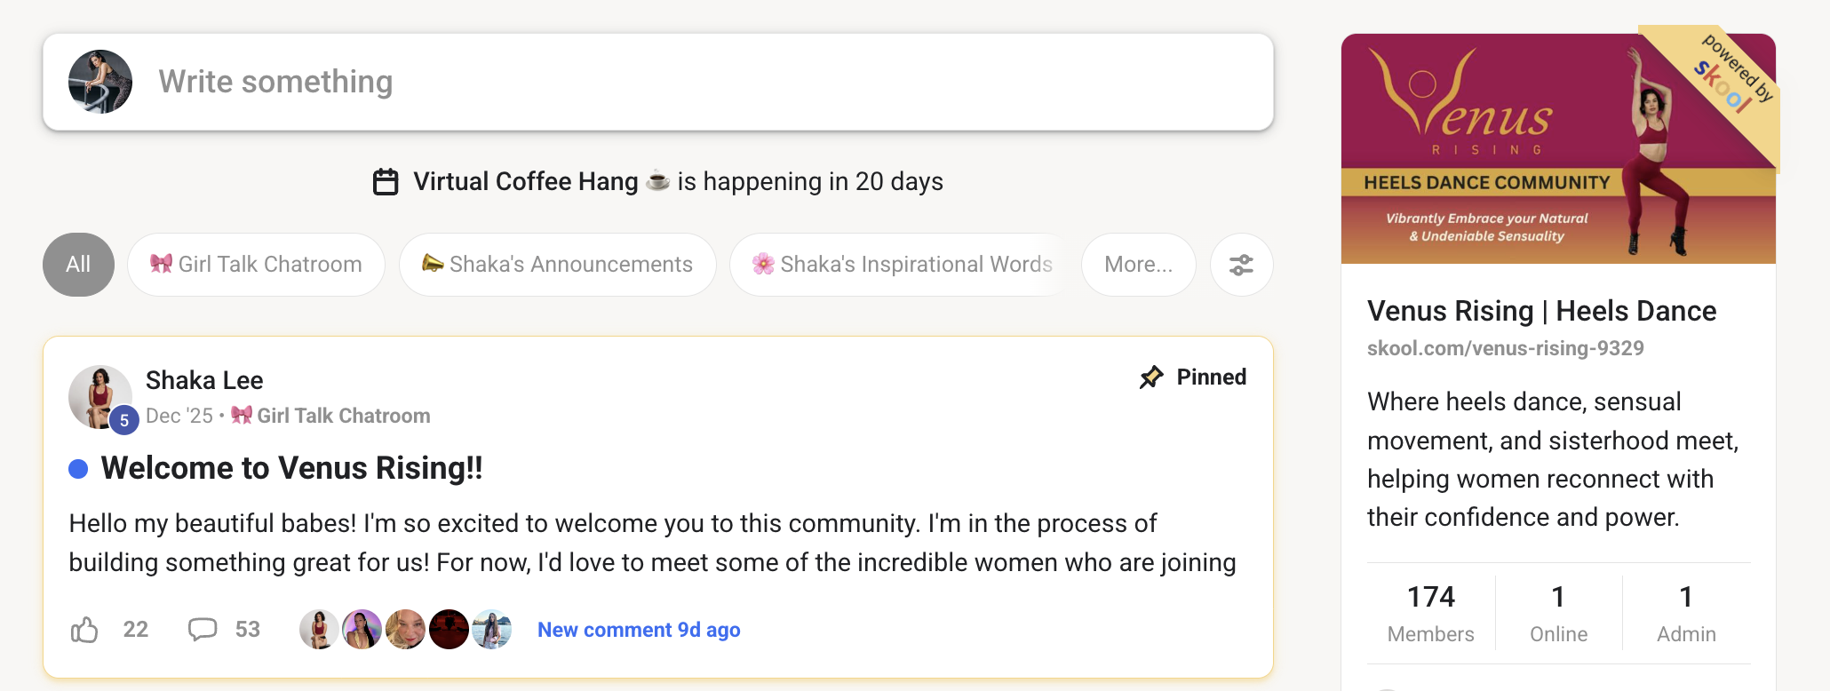Click your profile avatar beside Write something
The image size is (1830, 691).
pos(100,82)
